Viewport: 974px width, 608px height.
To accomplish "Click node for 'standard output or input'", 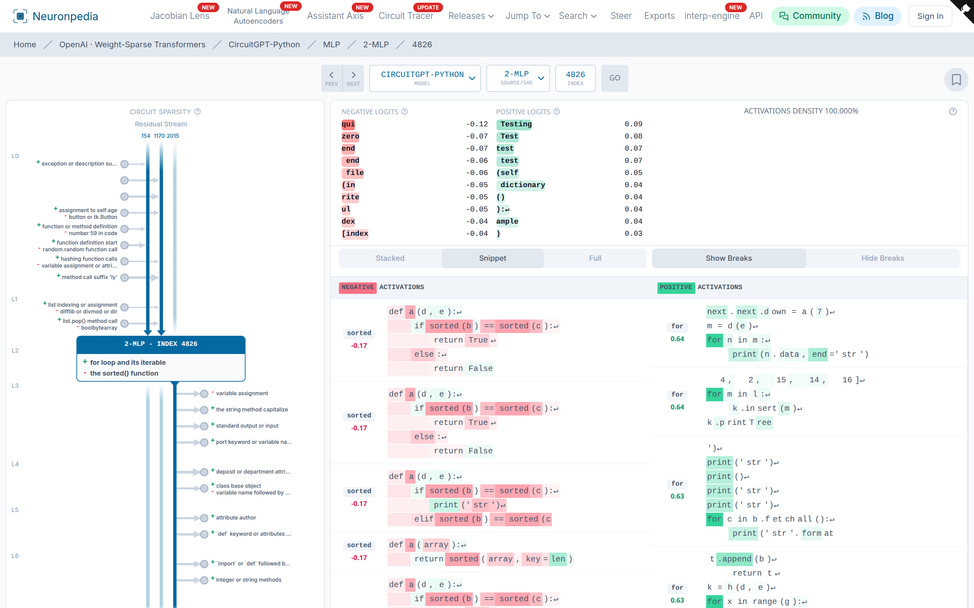I will [204, 426].
